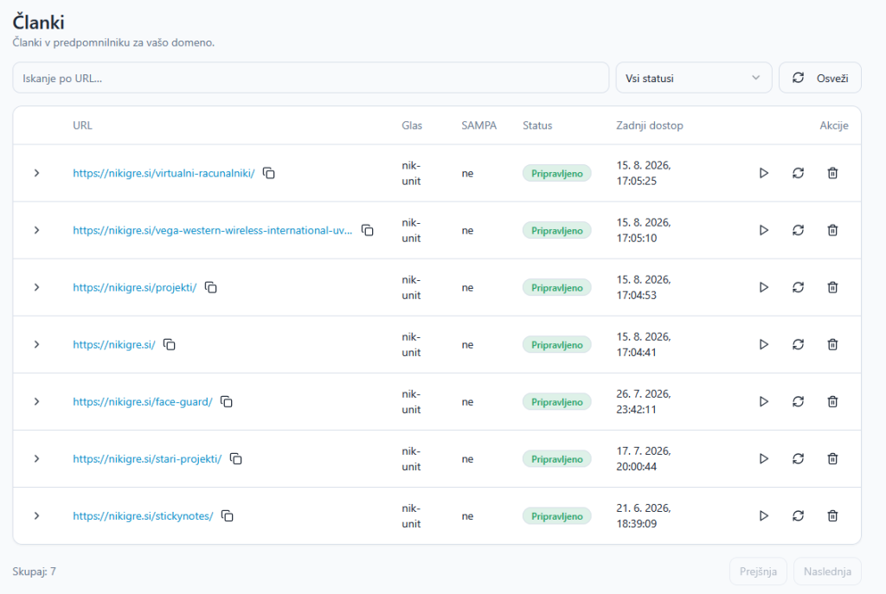Click the Naslednja pagination button
Viewport: 886px width, 594px height.
click(x=827, y=572)
